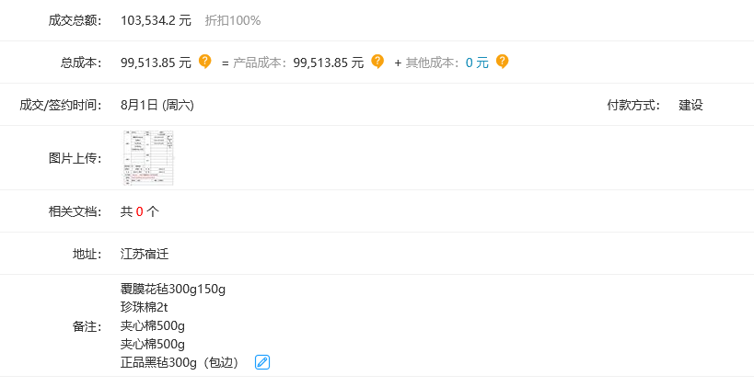Image resolution: width=754 pixels, height=387 pixels.
Task: Click the 覆膜花毡300g150g remark line
Action: [173, 290]
